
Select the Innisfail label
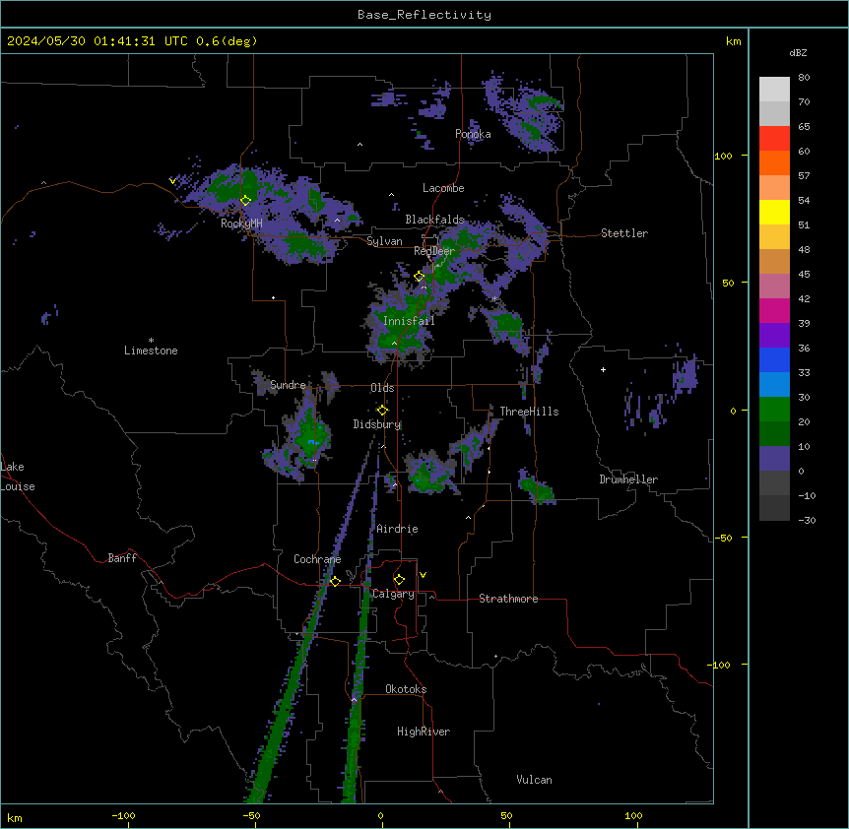(409, 321)
